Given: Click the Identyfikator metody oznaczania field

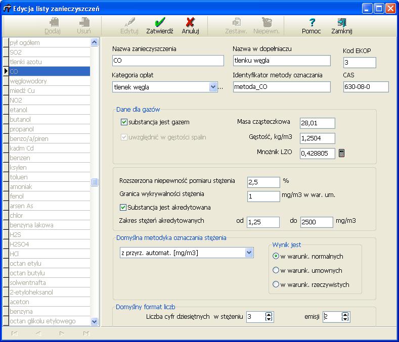Looking at the screenshot, I should coord(282,87).
